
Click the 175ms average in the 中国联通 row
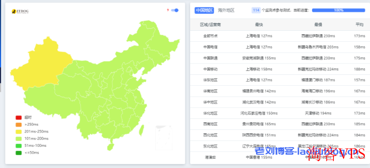pos(360,58)
